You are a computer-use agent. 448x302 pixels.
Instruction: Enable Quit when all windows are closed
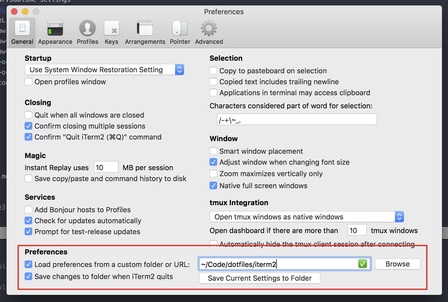(28, 115)
